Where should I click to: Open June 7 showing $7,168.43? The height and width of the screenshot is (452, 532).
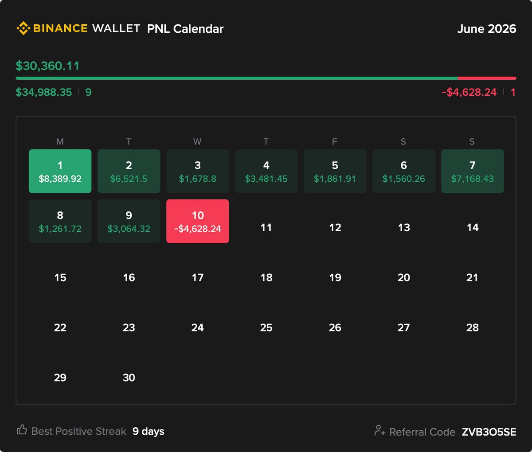pyautogui.click(x=473, y=171)
